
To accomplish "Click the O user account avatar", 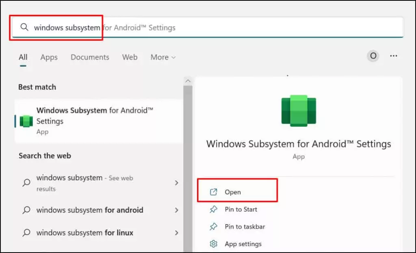I will [373, 56].
